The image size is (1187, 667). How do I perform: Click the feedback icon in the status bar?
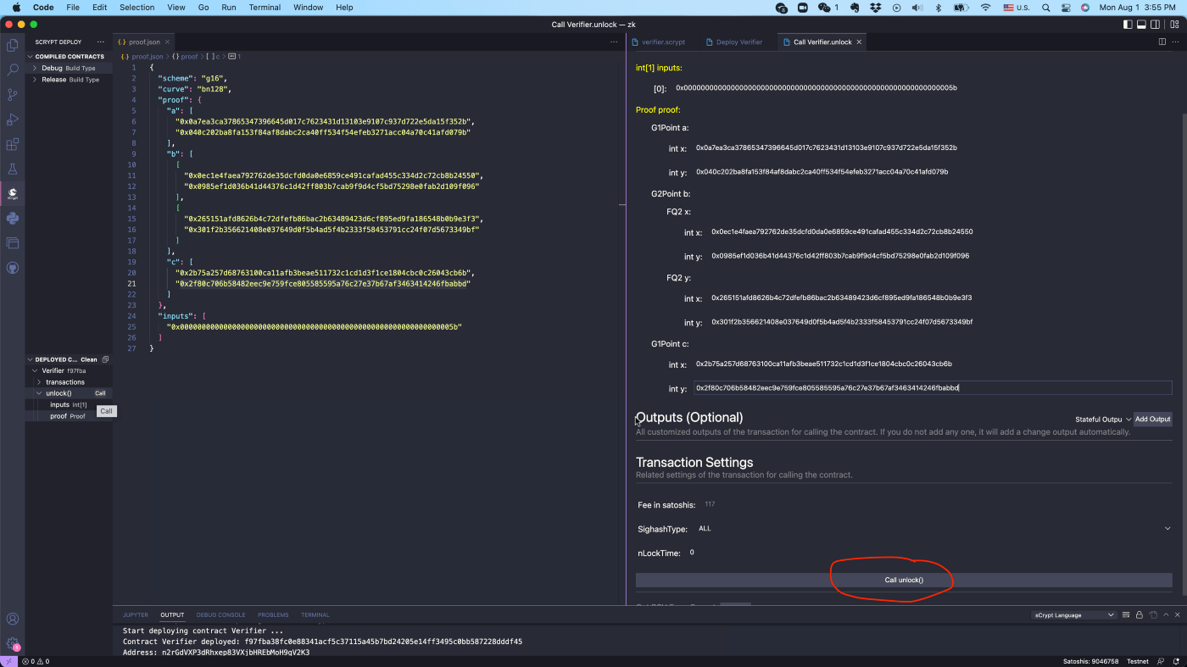1162,661
